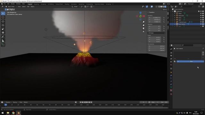
Task: Open the Material properties tab
Action: click(171, 90)
